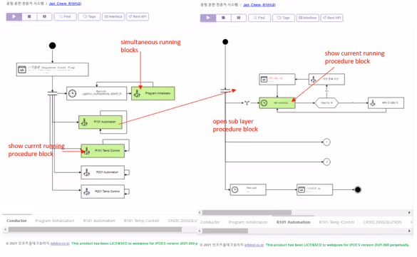Switch to R101 Temp Control tab in right panel
Viewport: 417px width, 257px height.
click(x=336, y=222)
